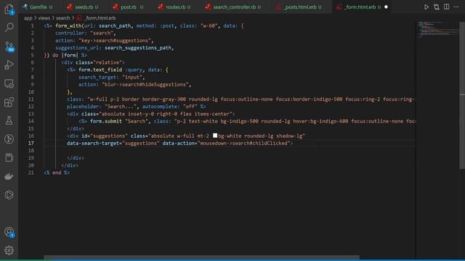This screenshot has height=261, width=465.
Task: Open the Manage settings gear
Action: coord(9,250)
